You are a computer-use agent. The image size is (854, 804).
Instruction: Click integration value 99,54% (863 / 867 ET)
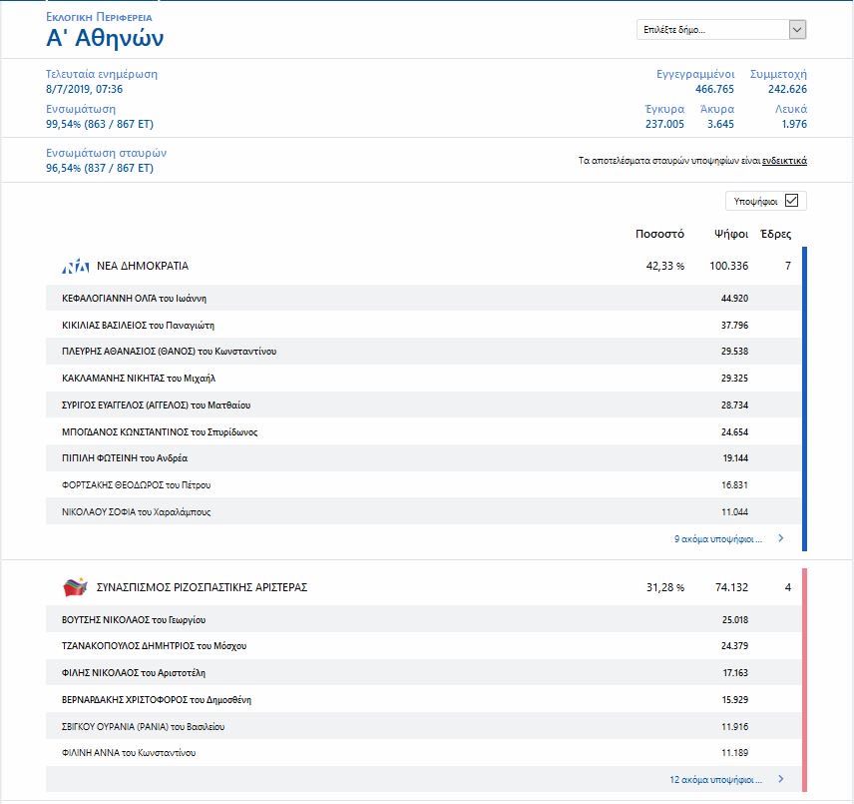100,124
